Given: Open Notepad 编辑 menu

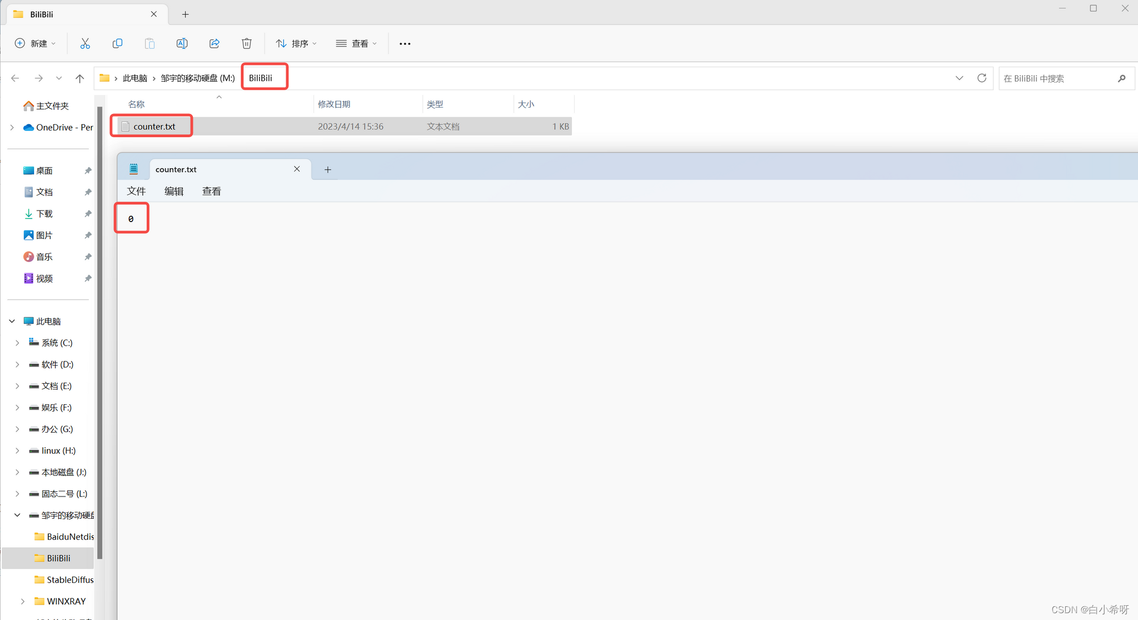Looking at the screenshot, I should click(174, 191).
